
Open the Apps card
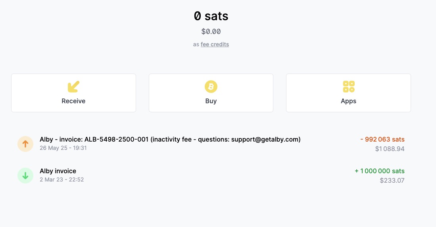pyautogui.click(x=348, y=93)
